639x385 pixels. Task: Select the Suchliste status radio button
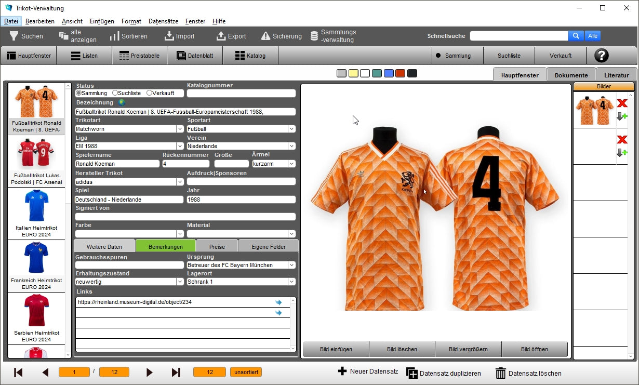click(x=115, y=93)
